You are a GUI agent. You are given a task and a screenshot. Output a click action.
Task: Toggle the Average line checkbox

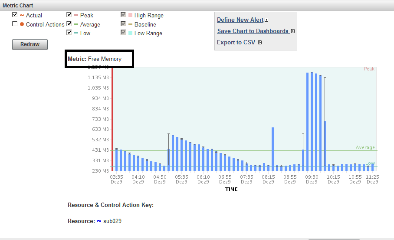point(69,23)
